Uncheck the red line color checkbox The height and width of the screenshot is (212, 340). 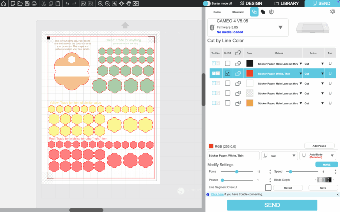[227, 74]
